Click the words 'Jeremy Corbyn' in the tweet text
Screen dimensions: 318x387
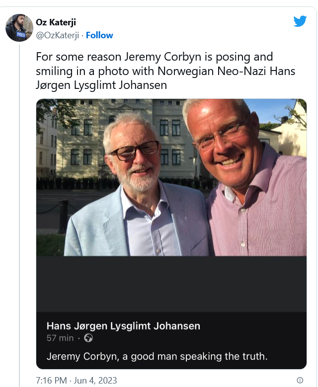[x=162, y=57]
